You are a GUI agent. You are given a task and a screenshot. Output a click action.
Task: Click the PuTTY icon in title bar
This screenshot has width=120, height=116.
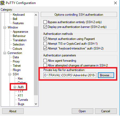point(2,3)
